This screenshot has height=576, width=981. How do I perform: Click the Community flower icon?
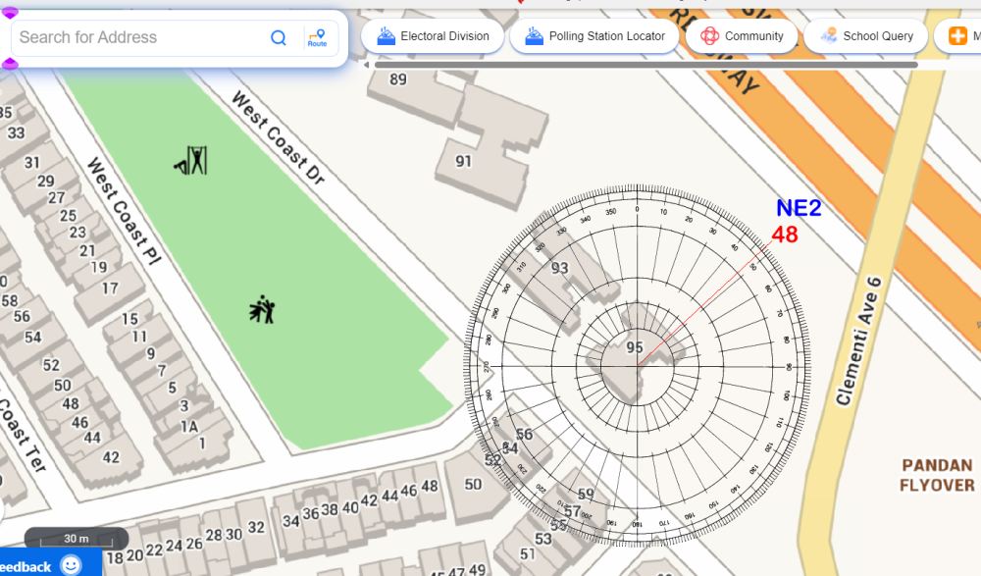point(709,36)
